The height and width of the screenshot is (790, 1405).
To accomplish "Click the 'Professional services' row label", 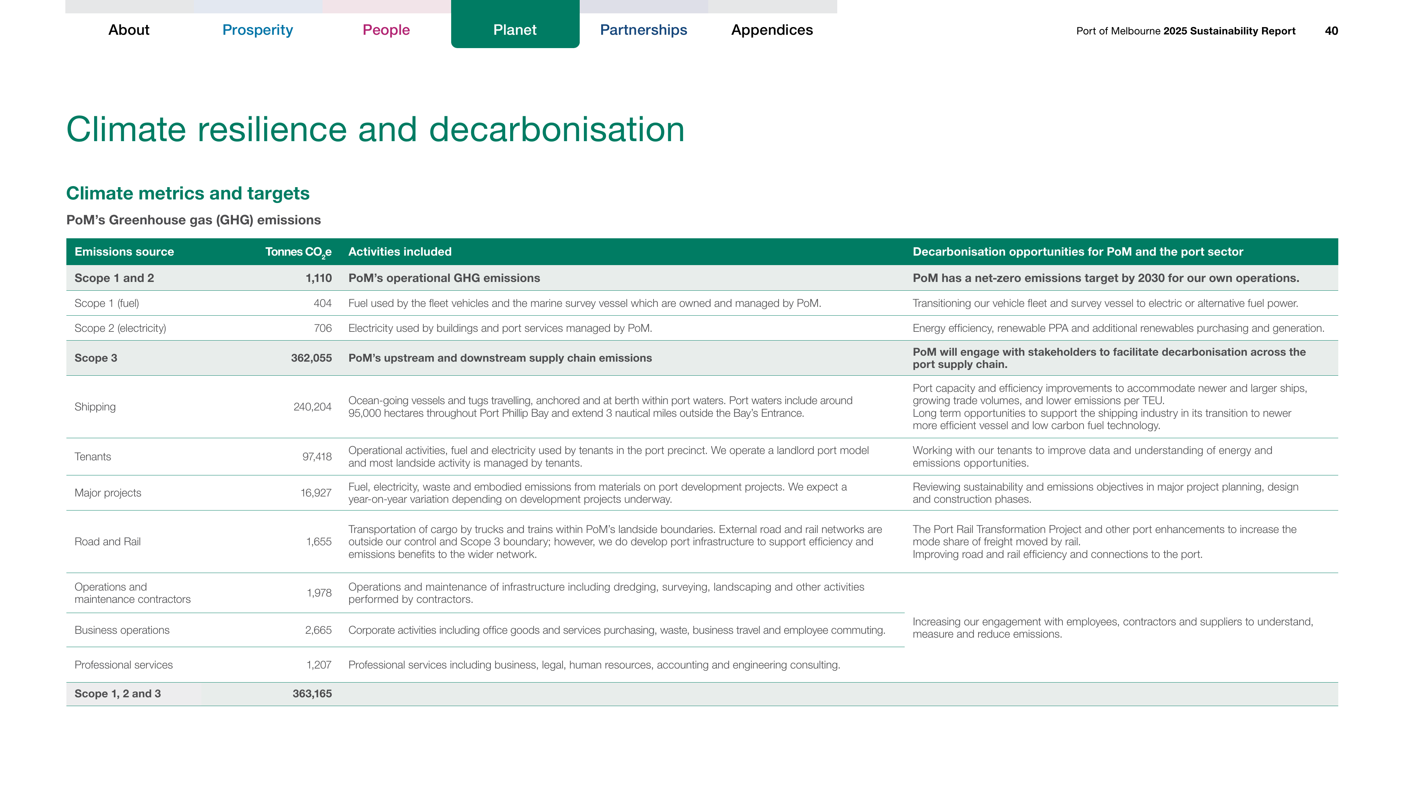I will [124, 665].
